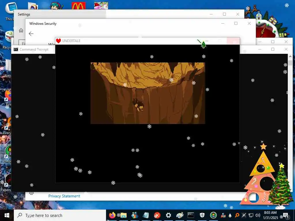Click the Command Prompt scrollbar up arrow
The height and width of the screenshot is (221, 295).
tap(290, 56)
